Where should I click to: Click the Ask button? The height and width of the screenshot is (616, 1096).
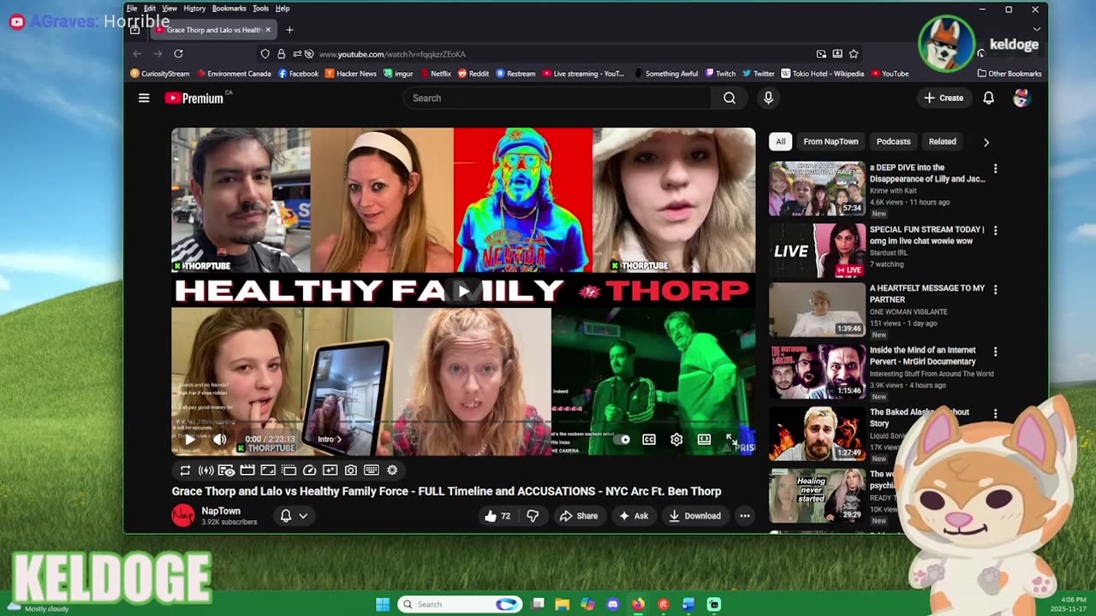click(634, 516)
